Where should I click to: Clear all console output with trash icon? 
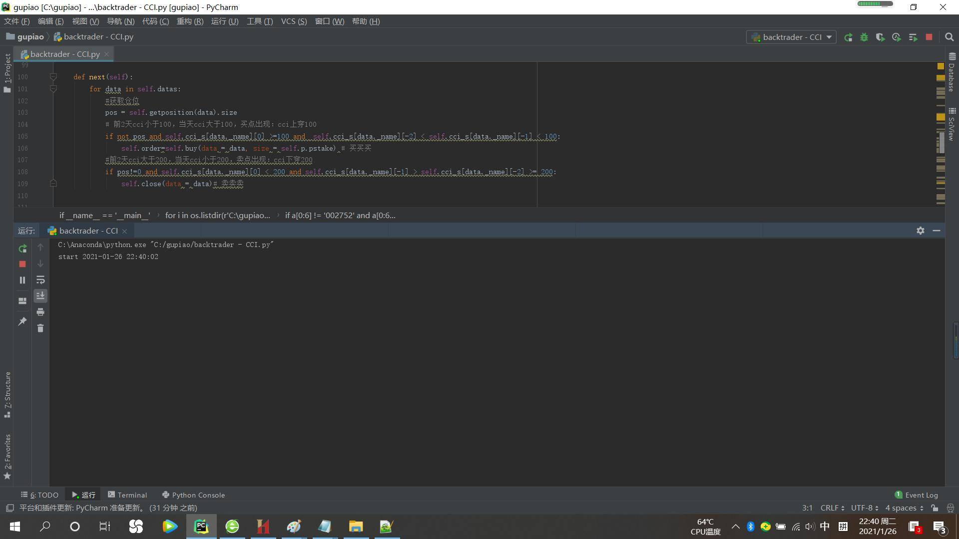click(x=40, y=328)
